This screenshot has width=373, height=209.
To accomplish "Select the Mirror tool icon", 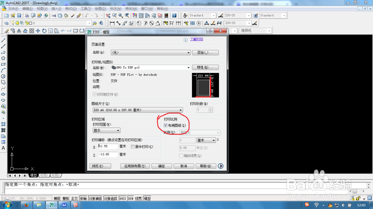I will pyautogui.click(x=19, y=31).
